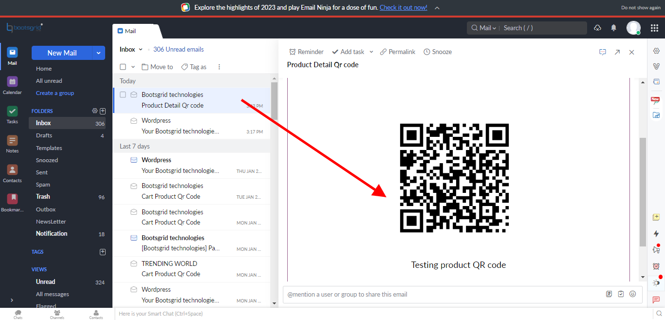Tick the select-all emails checkbox

[123, 67]
